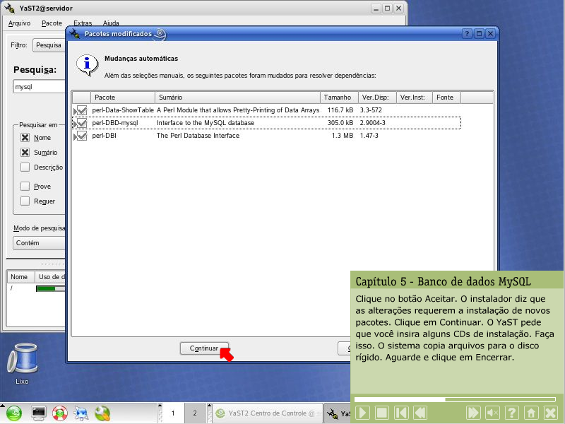Open the help center lifebuoy icon
565x424 pixels.
point(59,413)
